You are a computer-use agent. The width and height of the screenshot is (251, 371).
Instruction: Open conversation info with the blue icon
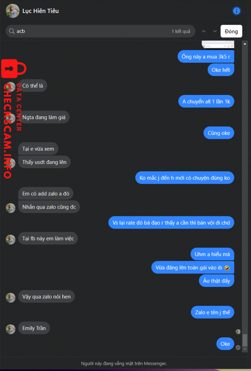coord(237,11)
